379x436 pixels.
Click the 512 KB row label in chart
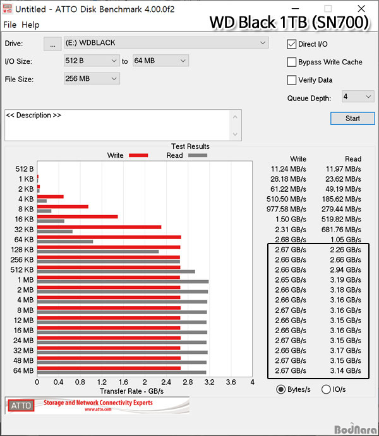point(22,269)
